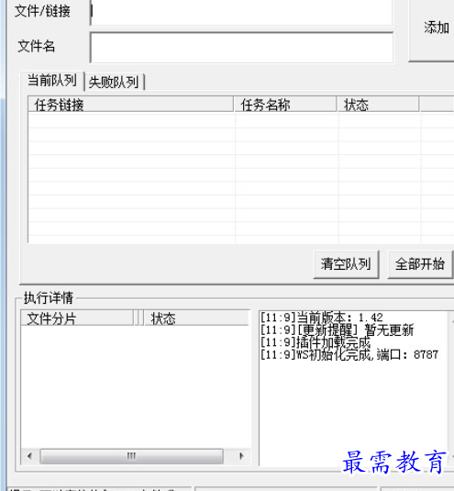Switch to the 当前队列 tab
The image size is (454, 491).
click(52, 81)
